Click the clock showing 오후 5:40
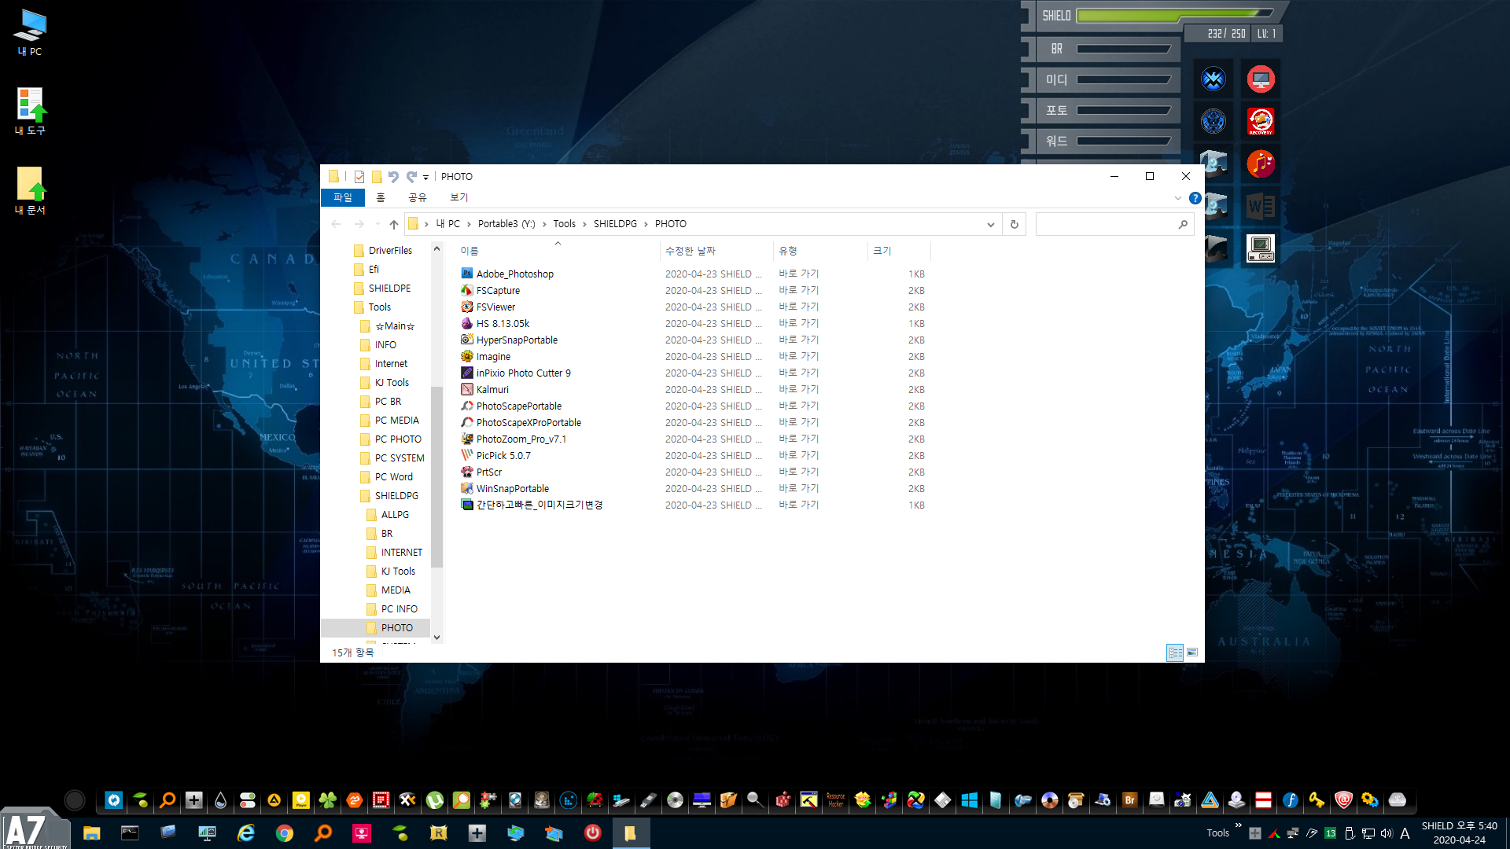The height and width of the screenshot is (849, 1510). pos(1459,825)
